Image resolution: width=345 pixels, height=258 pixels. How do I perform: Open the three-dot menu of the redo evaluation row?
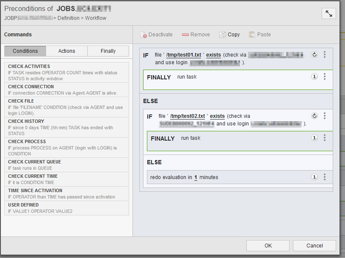(x=325, y=177)
